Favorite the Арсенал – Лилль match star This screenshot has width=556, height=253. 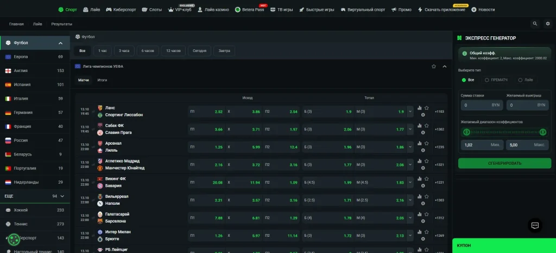point(427,144)
